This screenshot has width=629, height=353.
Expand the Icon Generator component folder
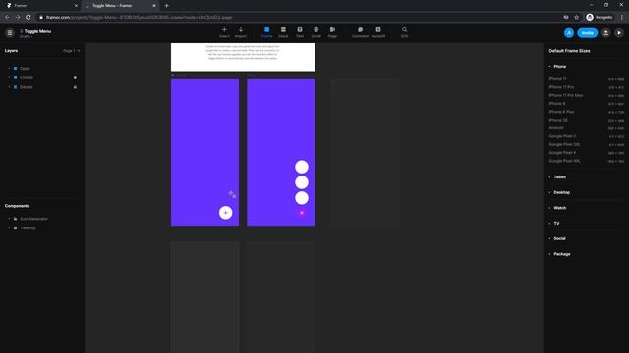click(9, 219)
